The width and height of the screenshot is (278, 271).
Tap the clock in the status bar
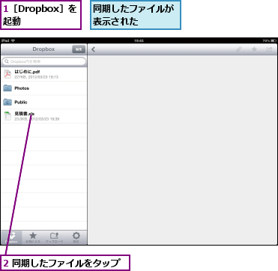click(139, 40)
